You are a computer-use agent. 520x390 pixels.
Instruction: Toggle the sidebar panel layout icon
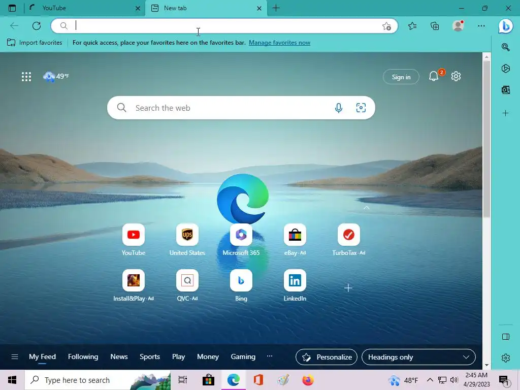pyautogui.click(x=505, y=337)
